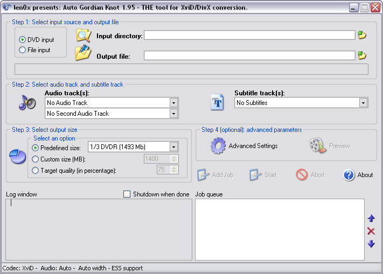This screenshot has width=383, height=274.
Task: Click the target quality 75 spinner
Action: click(x=173, y=170)
